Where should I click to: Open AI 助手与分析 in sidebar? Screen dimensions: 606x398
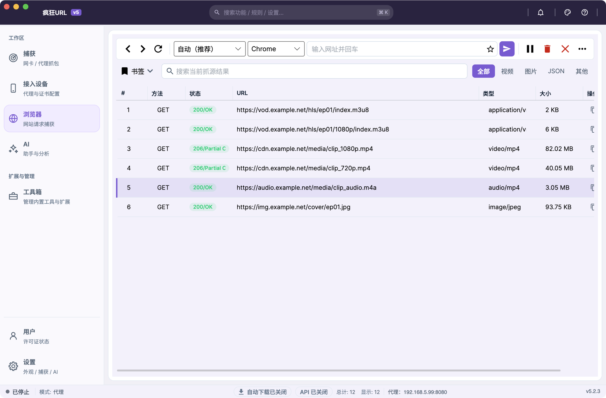pos(52,149)
